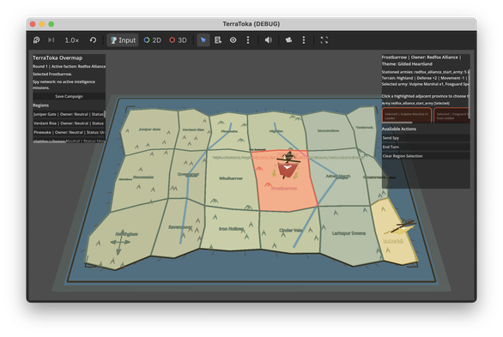Click the End Turn action
The height and width of the screenshot is (337, 503).
tap(426, 147)
